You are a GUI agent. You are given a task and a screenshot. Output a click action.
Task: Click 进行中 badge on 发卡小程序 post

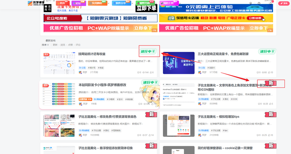150,82
